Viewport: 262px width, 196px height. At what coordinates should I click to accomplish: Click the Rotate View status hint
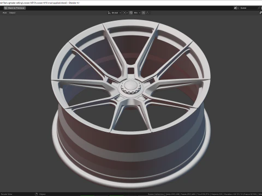(x=7, y=194)
